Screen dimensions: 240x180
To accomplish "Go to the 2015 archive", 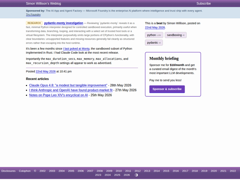I will [166, 171].
